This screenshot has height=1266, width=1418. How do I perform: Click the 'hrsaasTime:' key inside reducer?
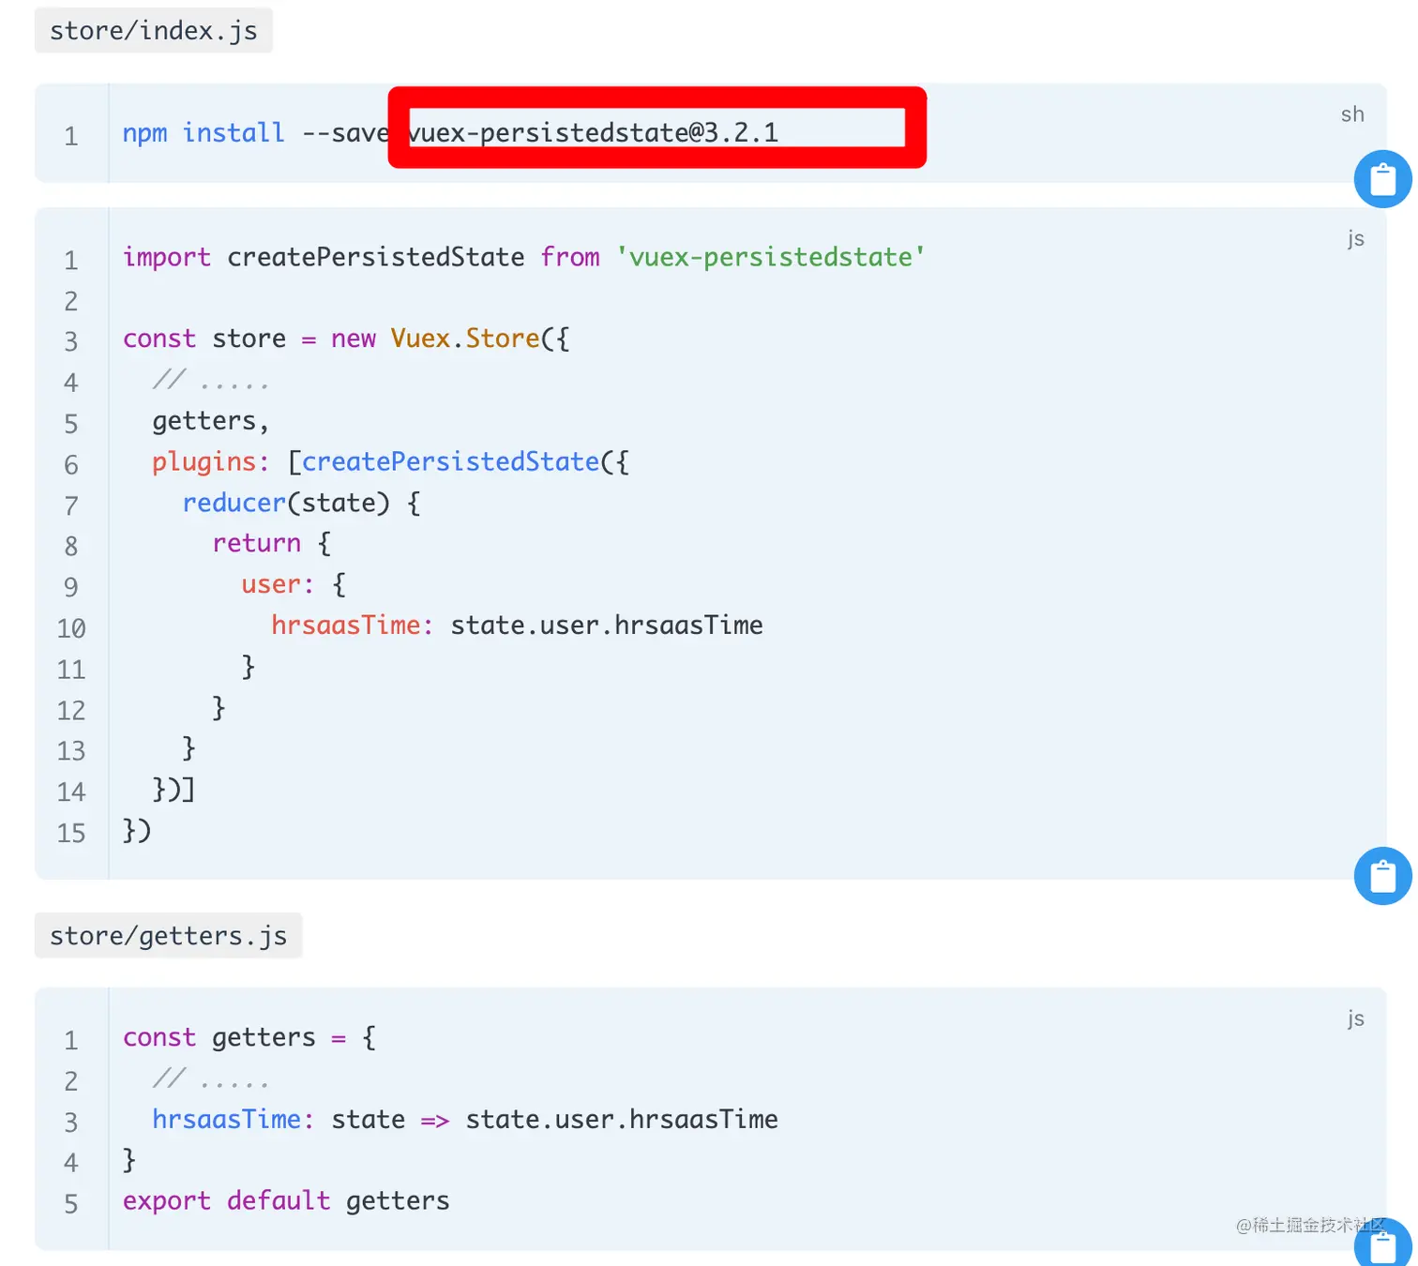353,625
